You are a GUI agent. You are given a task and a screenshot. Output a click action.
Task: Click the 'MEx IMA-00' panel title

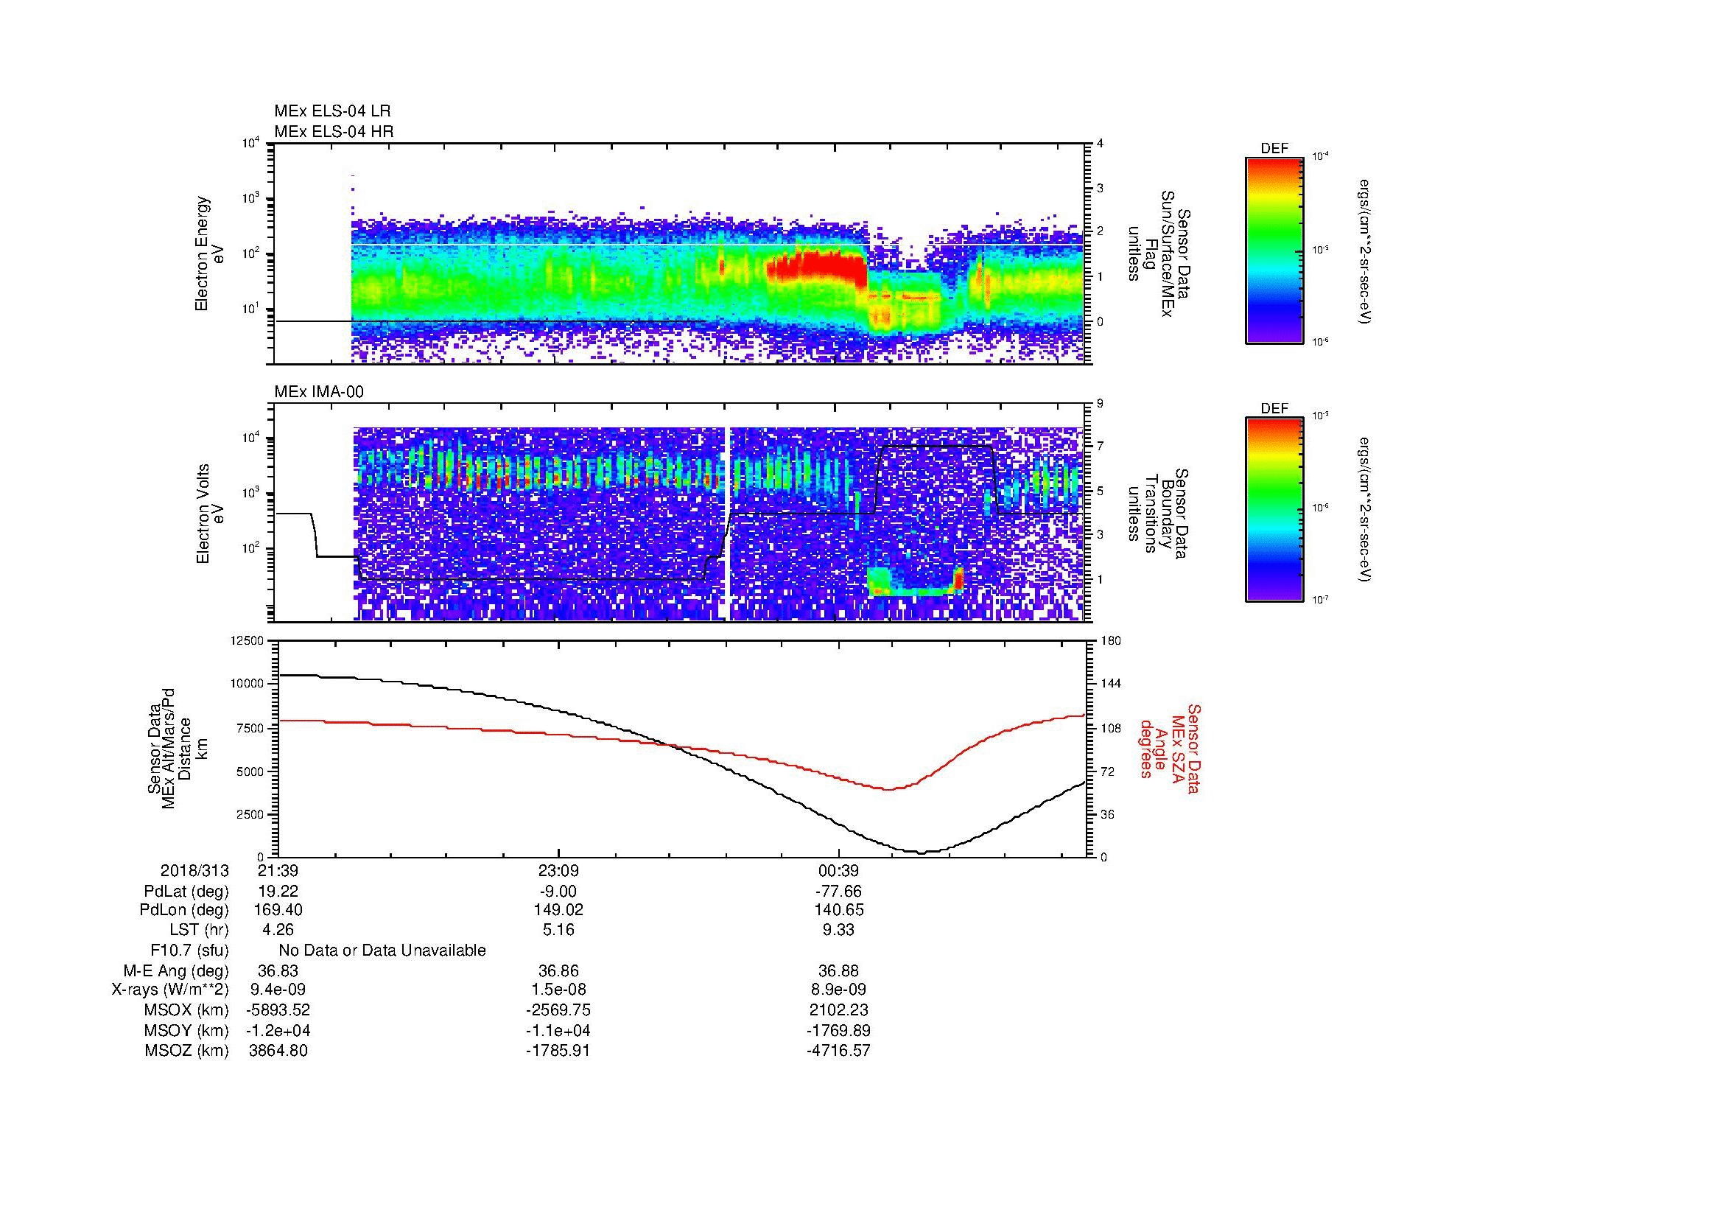point(318,392)
